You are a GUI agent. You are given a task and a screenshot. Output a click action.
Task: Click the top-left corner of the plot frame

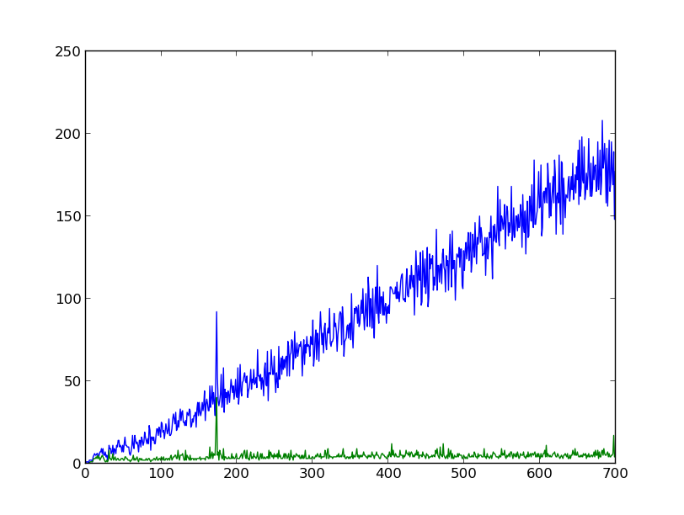coord(85,49)
